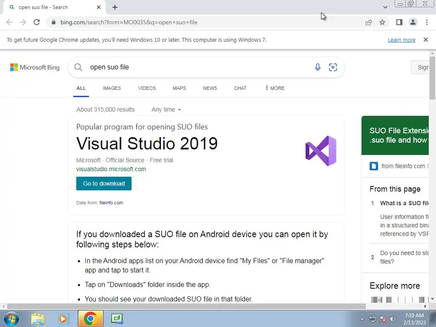Click the Microsoft Bing logo
Viewport: 436px width, 327px height.
[x=35, y=67]
